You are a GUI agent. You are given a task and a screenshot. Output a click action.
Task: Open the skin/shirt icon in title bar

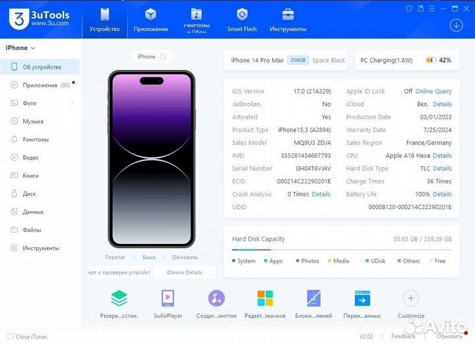coord(409,9)
